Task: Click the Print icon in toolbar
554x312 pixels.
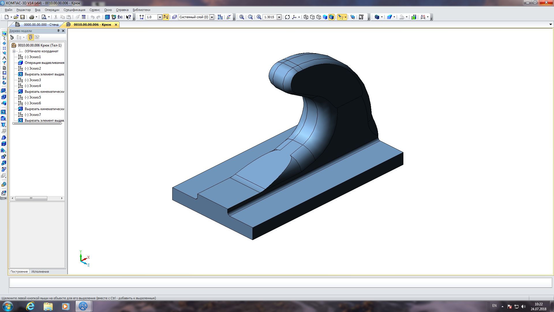Action: pos(32,17)
